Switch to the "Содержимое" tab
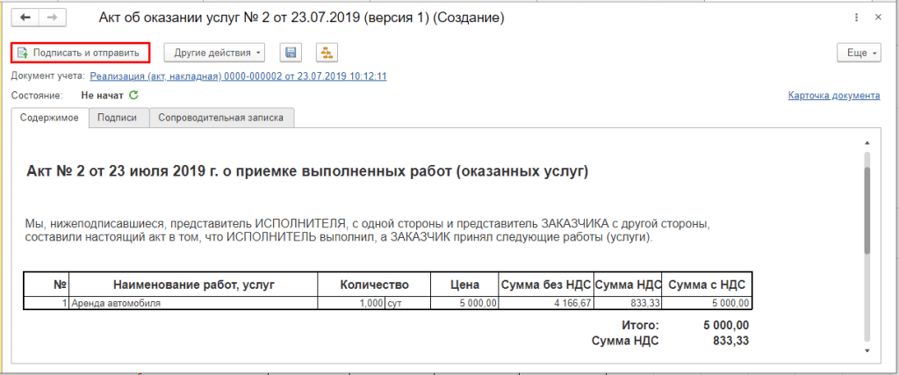 pos(50,118)
